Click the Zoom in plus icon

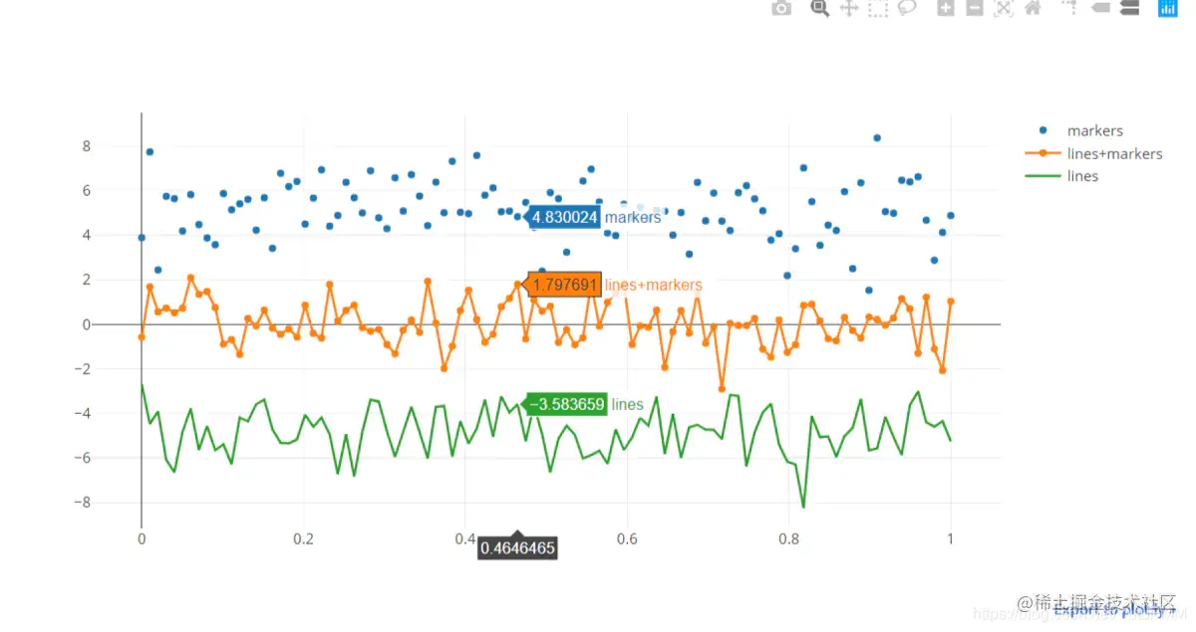click(945, 8)
